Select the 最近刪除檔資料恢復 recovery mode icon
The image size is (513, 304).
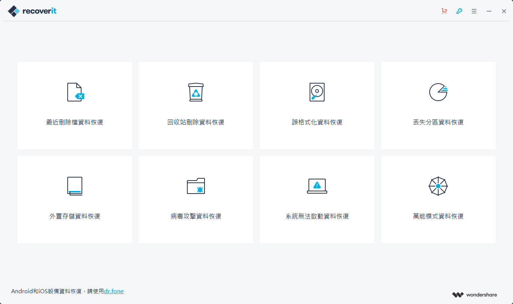[x=74, y=92]
